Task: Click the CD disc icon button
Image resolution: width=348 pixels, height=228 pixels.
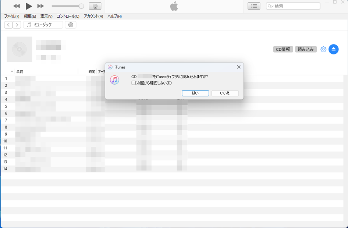Action: pos(71,25)
